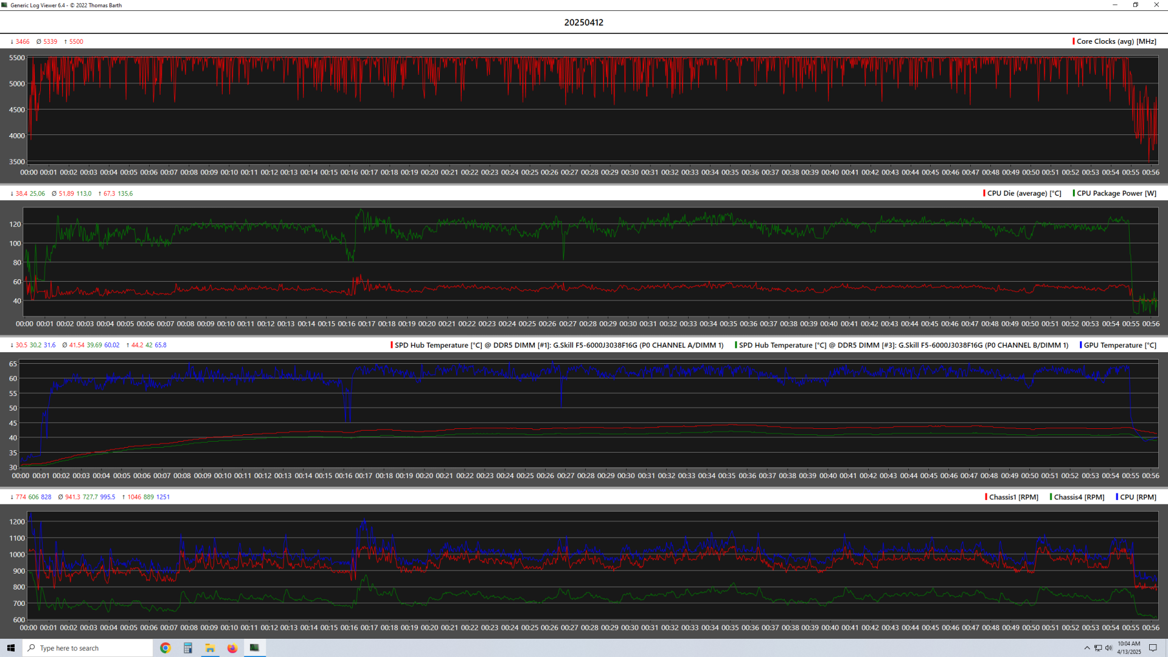Click the 20250412 log title
This screenshot has width=1168, height=657.
[x=583, y=23]
